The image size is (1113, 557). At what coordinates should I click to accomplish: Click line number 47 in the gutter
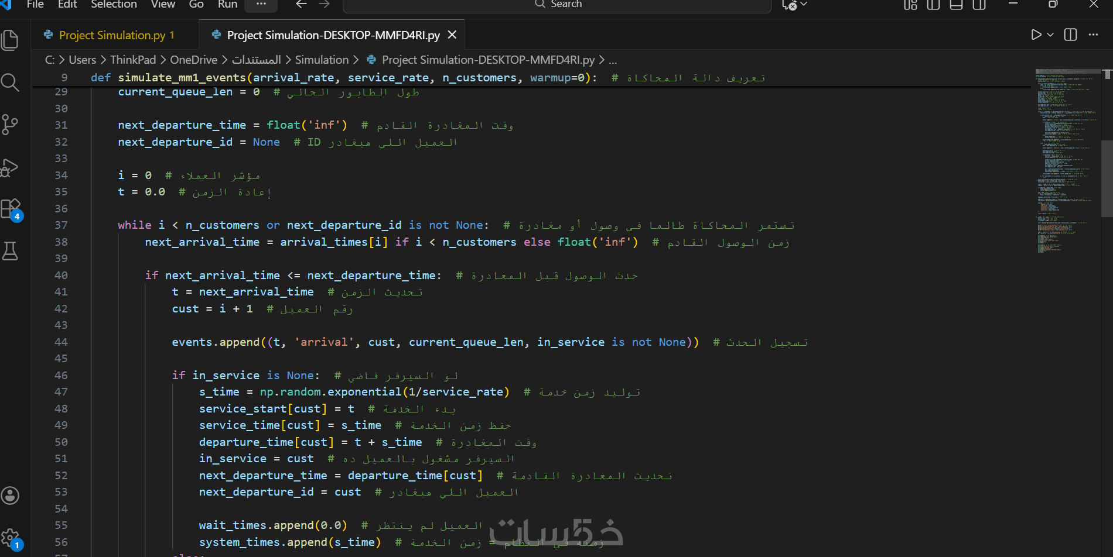pos(61,392)
